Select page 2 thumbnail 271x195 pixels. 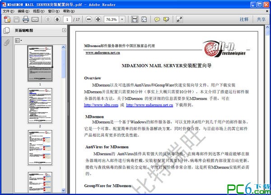coord(40,106)
